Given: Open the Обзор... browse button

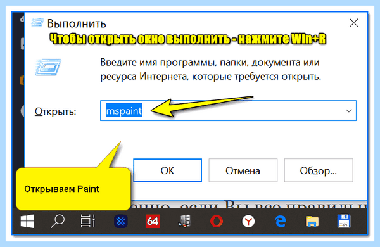Looking at the screenshot, I should point(319,170).
